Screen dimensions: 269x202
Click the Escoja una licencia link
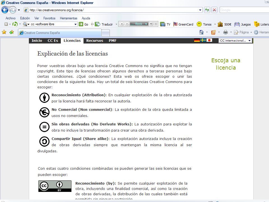(226, 64)
